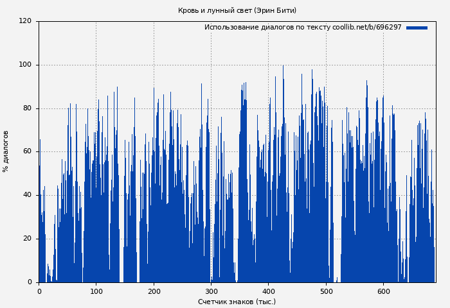Click y-axis tick label 20

(27, 239)
